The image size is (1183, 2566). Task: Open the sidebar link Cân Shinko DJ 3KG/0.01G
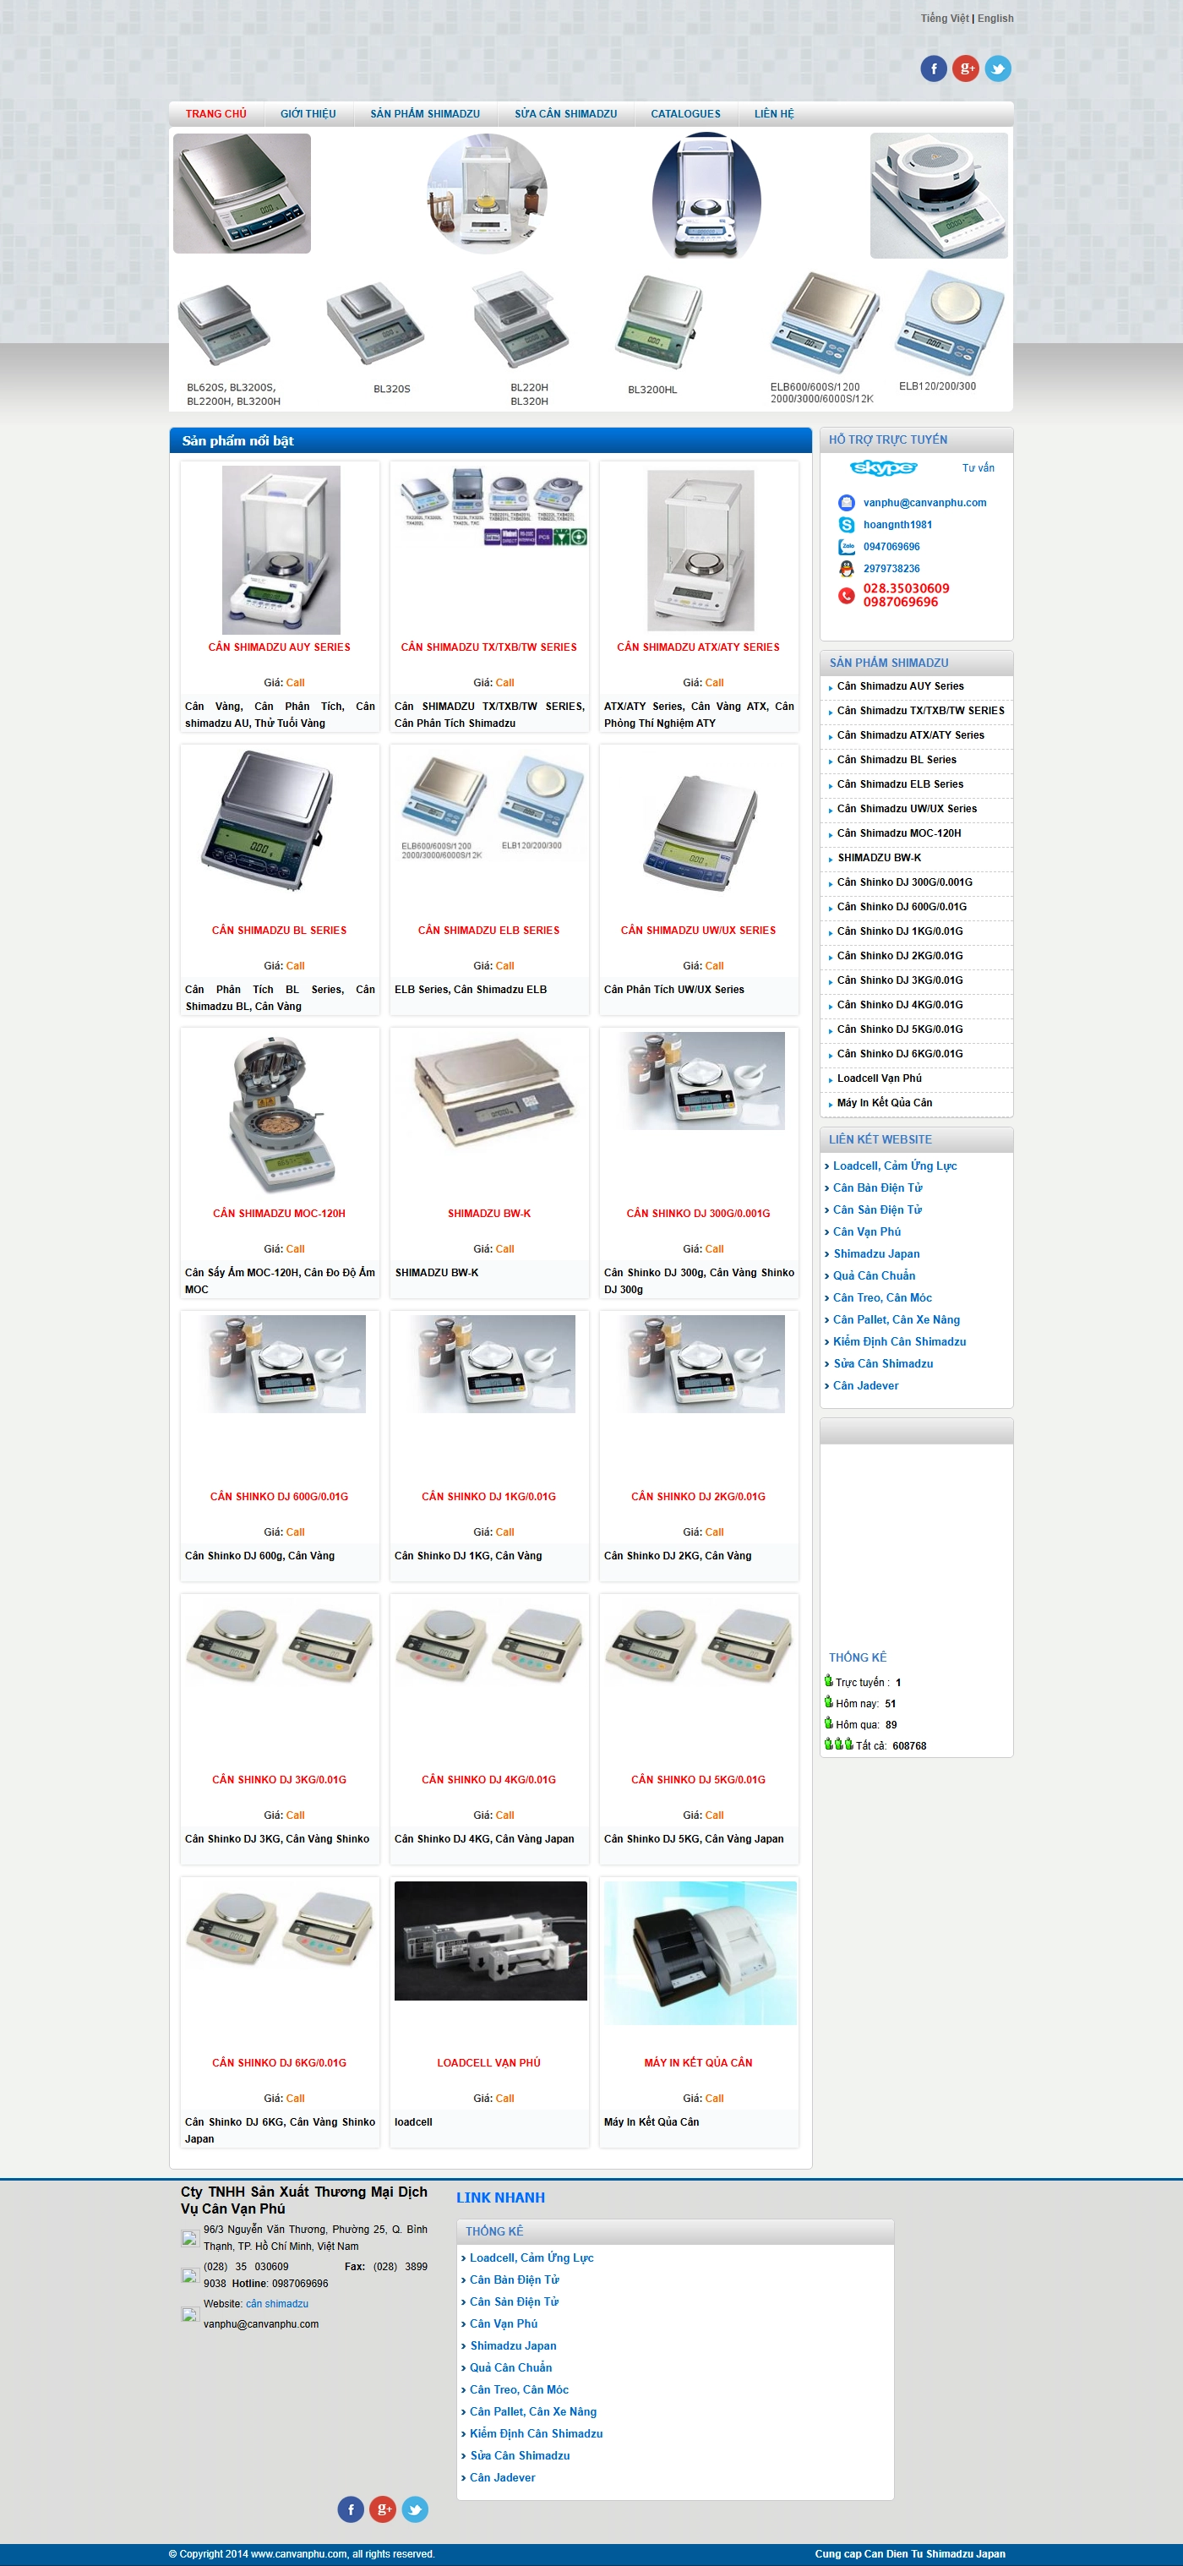[900, 980]
